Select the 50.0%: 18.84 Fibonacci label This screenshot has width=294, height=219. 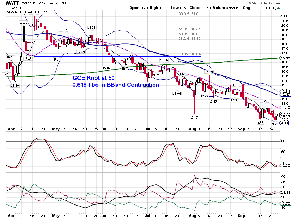coord(190,34)
